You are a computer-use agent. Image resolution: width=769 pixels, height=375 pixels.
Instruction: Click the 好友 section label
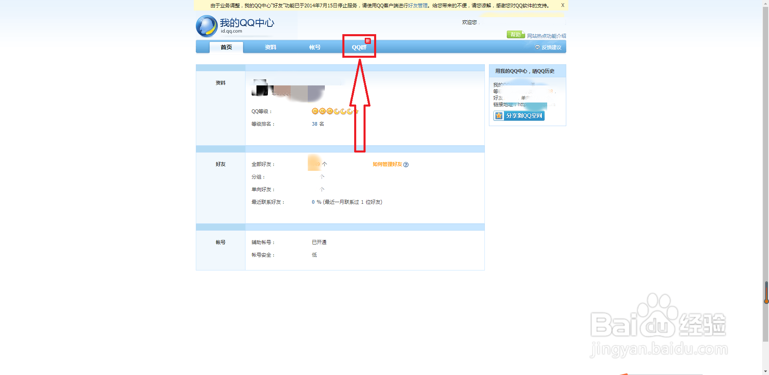point(221,164)
